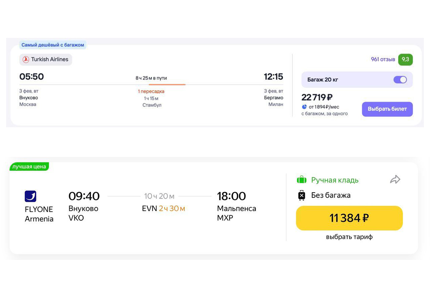Click the выбрать тариф label
This screenshot has width=430, height=286.
349,237
